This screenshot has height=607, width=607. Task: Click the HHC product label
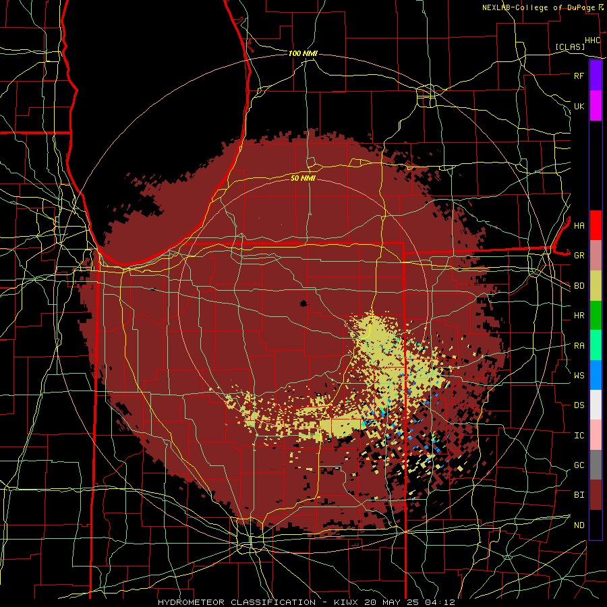592,40
